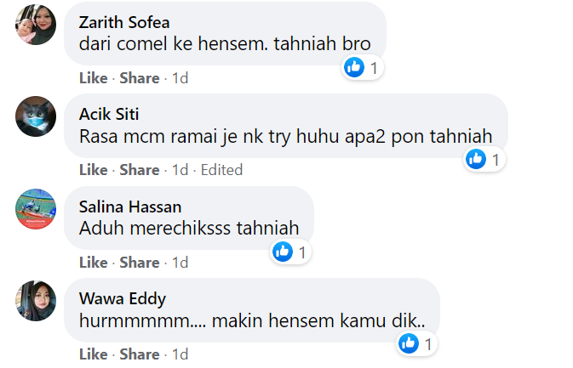The height and width of the screenshot is (368, 573).
Task: Open Salina Hassan's profile picture
Action: coord(36,209)
